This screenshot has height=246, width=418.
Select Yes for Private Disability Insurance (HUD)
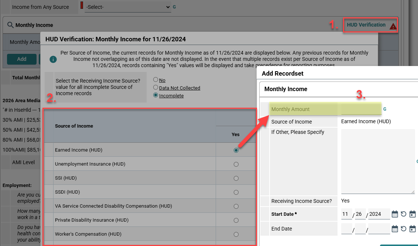tap(236, 220)
